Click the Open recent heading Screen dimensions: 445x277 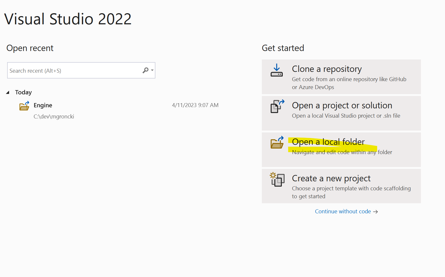(30, 48)
